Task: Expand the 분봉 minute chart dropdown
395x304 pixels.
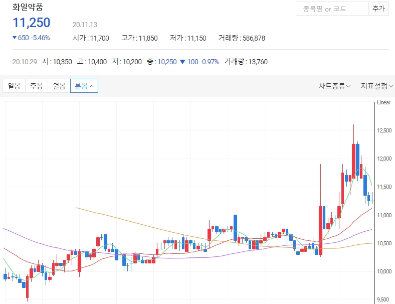Action: point(84,86)
